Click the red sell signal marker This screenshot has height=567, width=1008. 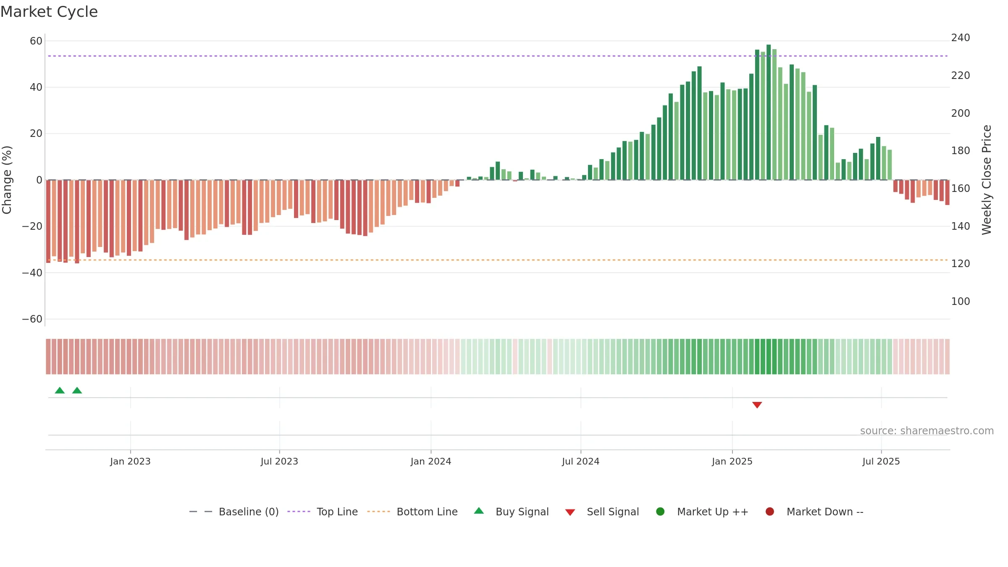click(757, 405)
